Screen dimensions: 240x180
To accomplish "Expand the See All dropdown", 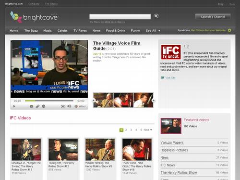I will pyautogui.click(x=153, y=31).
